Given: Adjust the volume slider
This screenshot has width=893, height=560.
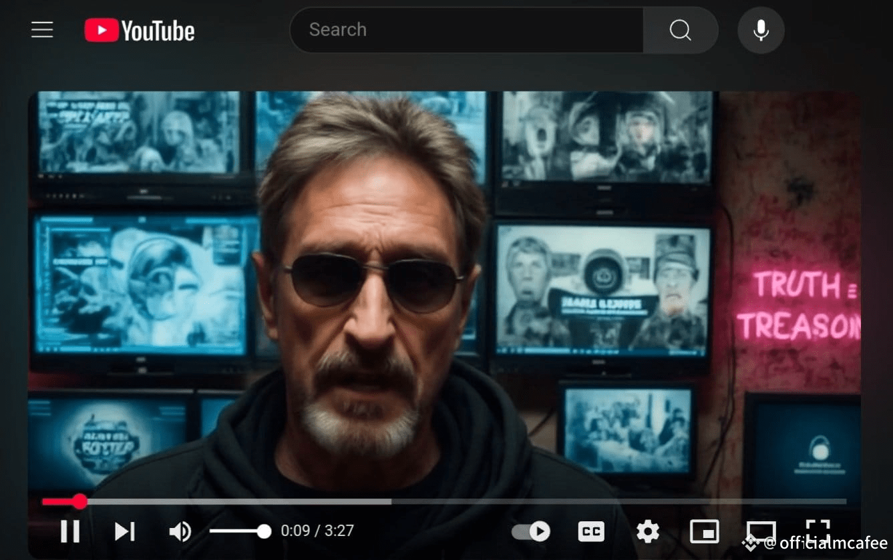Looking at the screenshot, I should [x=240, y=531].
